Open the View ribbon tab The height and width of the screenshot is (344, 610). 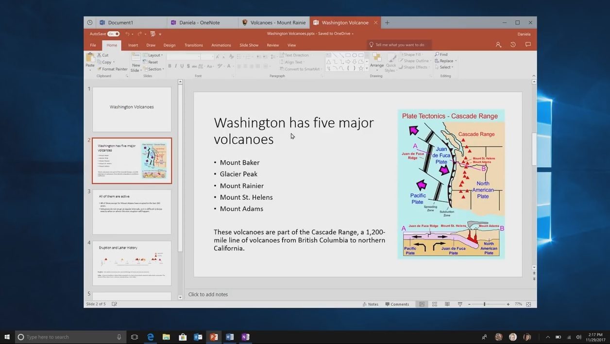click(x=291, y=45)
